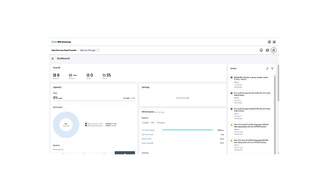The height and width of the screenshot is (192, 328).
Task: Click the Volumes icon in Overall
Action: click(70, 75)
